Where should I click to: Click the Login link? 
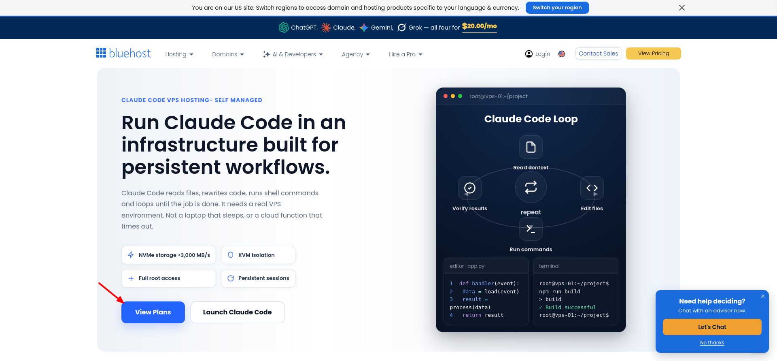point(542,54)
